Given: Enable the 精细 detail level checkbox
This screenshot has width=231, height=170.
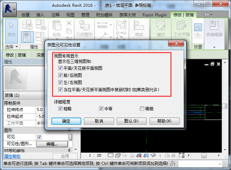Looking at the screenshot, I should point(142,109).
